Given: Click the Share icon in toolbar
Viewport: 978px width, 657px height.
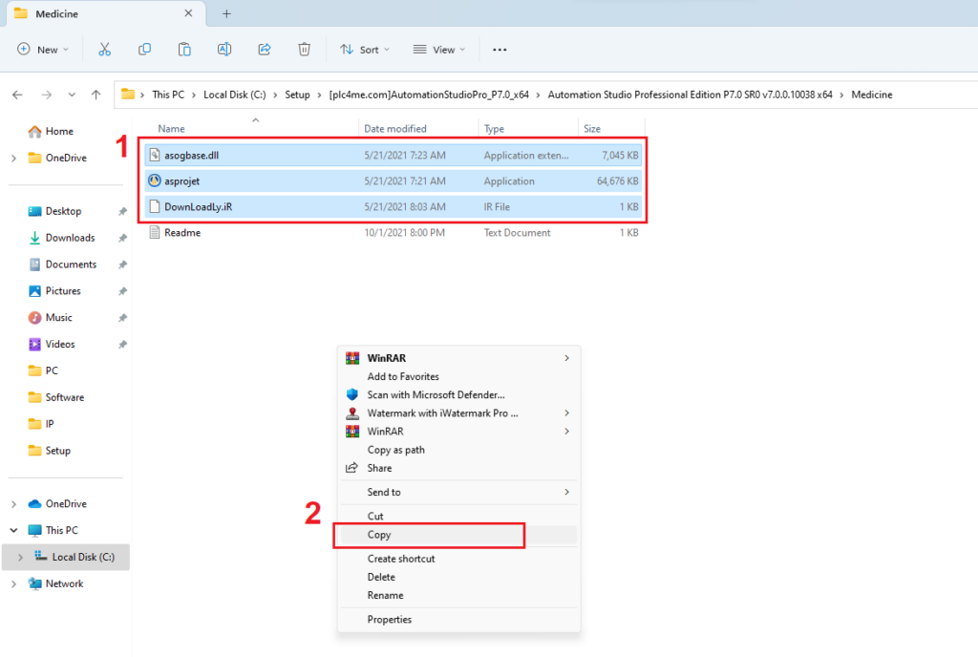Looking at the screenshot, I should tap(265, 50).
